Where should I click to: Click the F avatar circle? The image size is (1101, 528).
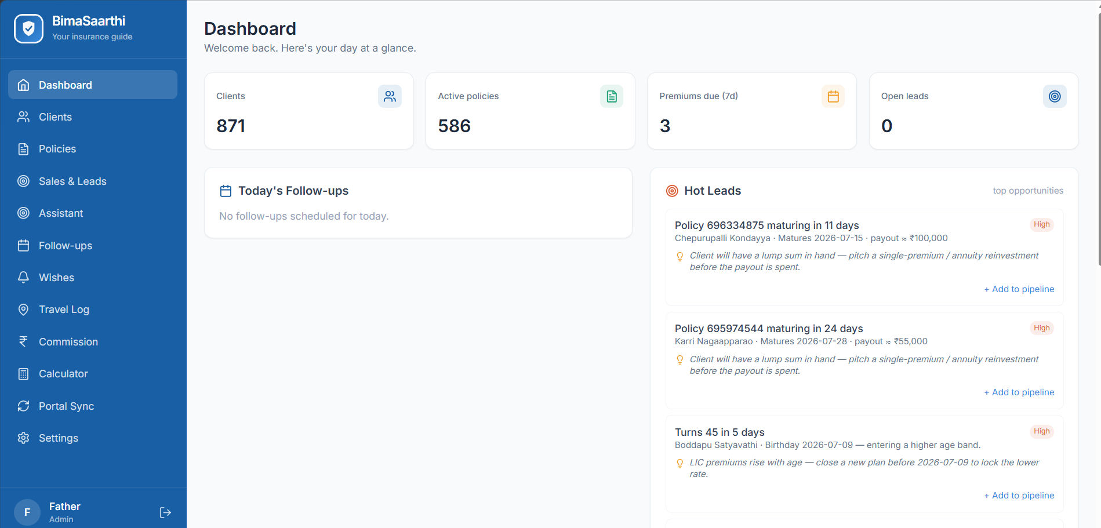tap(27, 512)
